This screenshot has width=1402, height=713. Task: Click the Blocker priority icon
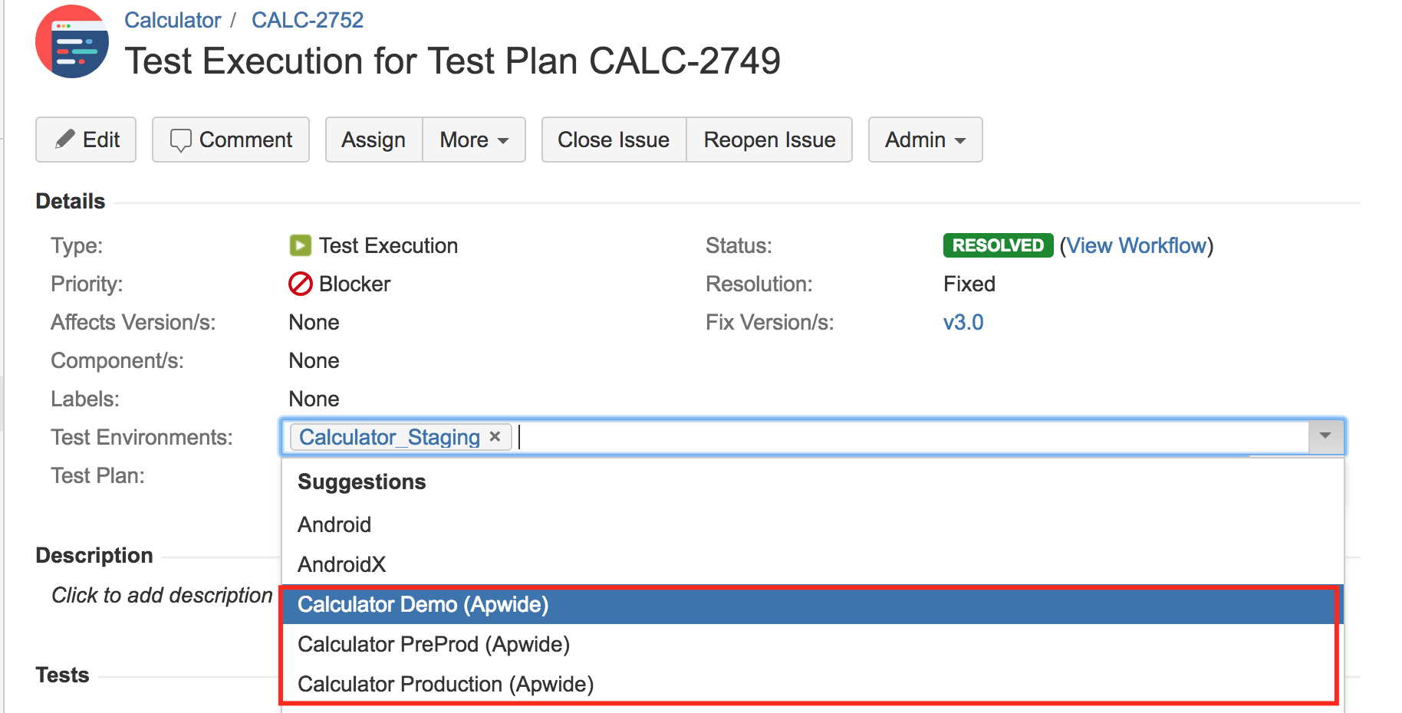pyautogui.click(x=300, y=284)
